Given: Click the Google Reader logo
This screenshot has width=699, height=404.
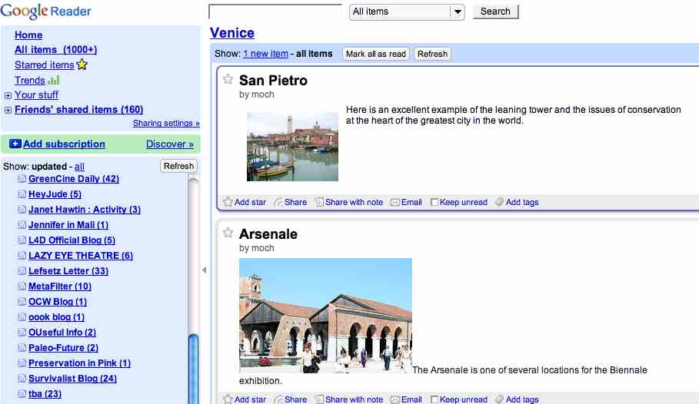Looking at the screenshot, I should pos(46,11).
